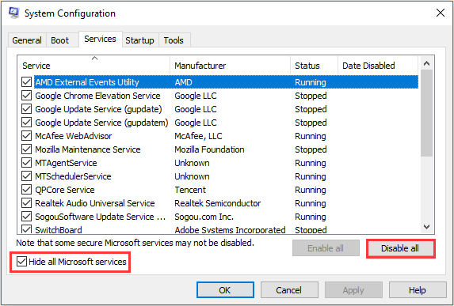
Task: Uncheck the McAfee WebAdvisor service checkbox
Action: 26,136
